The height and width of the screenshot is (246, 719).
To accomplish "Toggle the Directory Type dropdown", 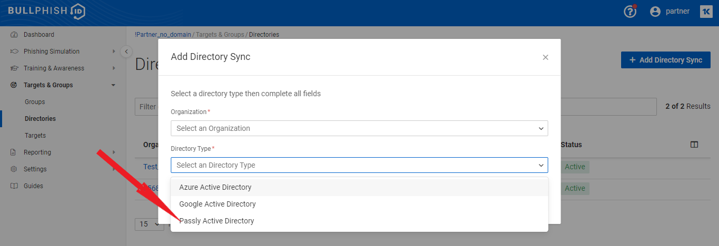I will point(359,165).
